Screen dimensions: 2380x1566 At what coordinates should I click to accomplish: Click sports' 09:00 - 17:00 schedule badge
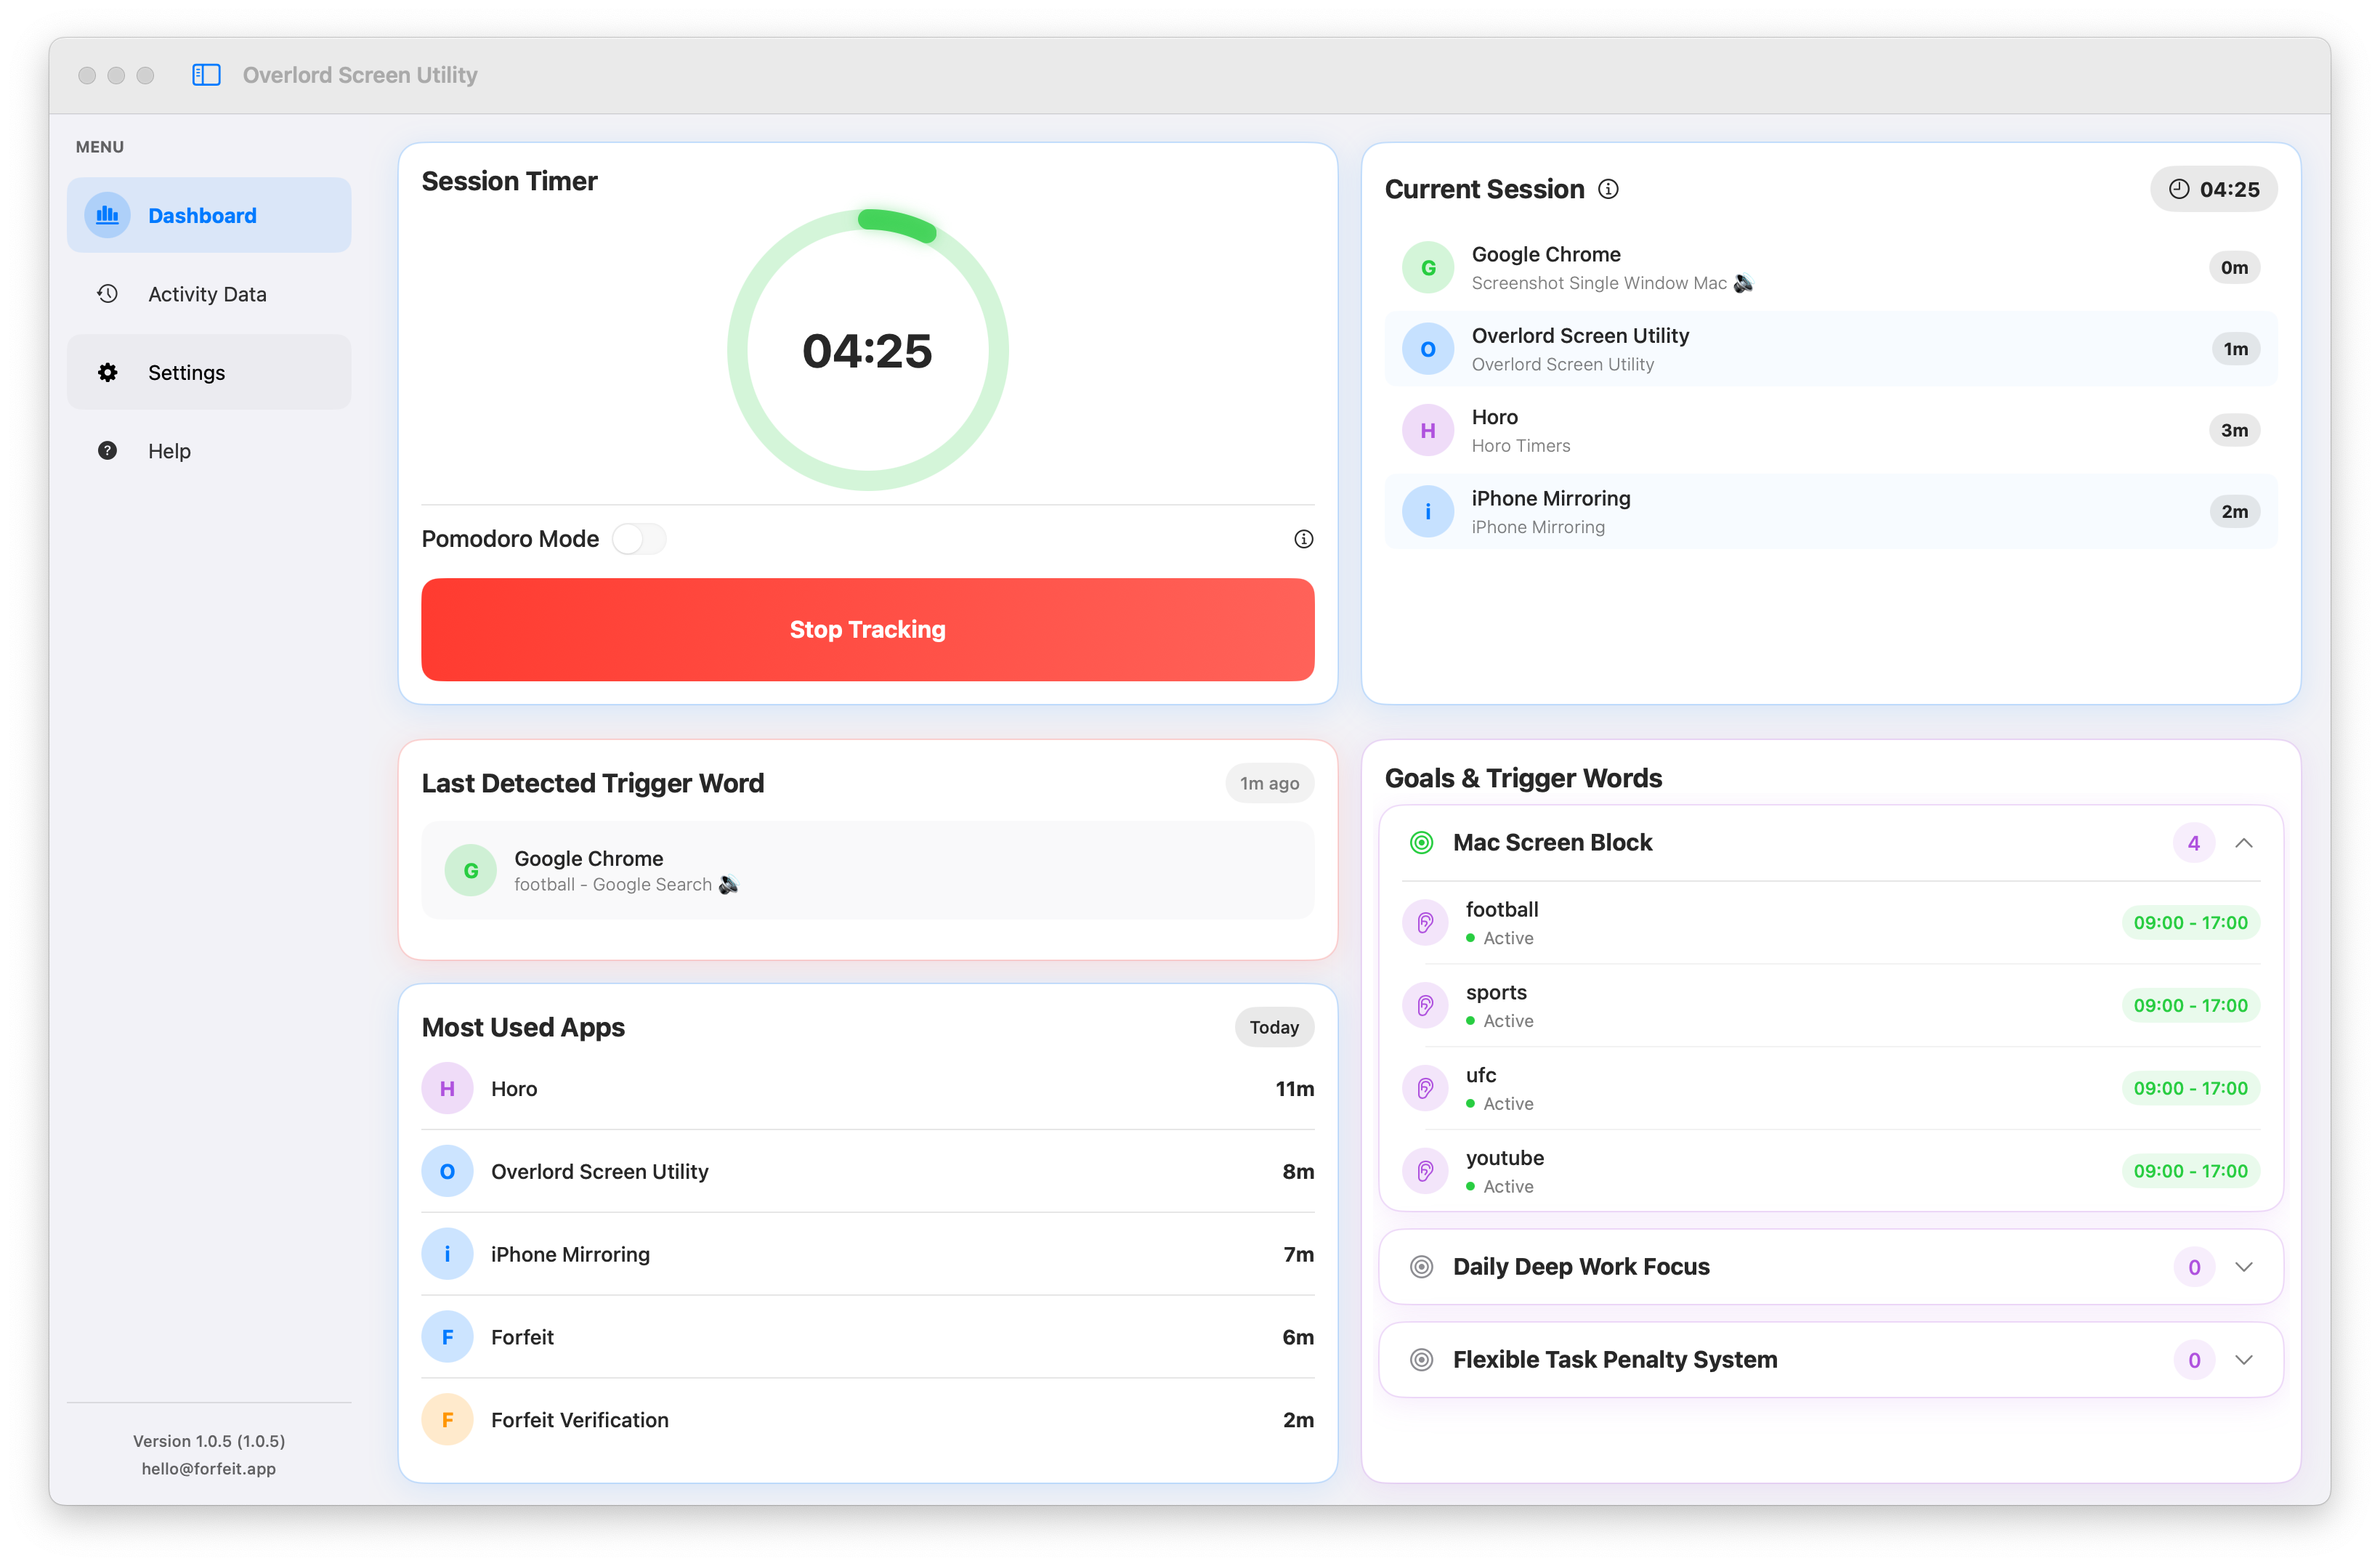(x=2190, y=1005)
